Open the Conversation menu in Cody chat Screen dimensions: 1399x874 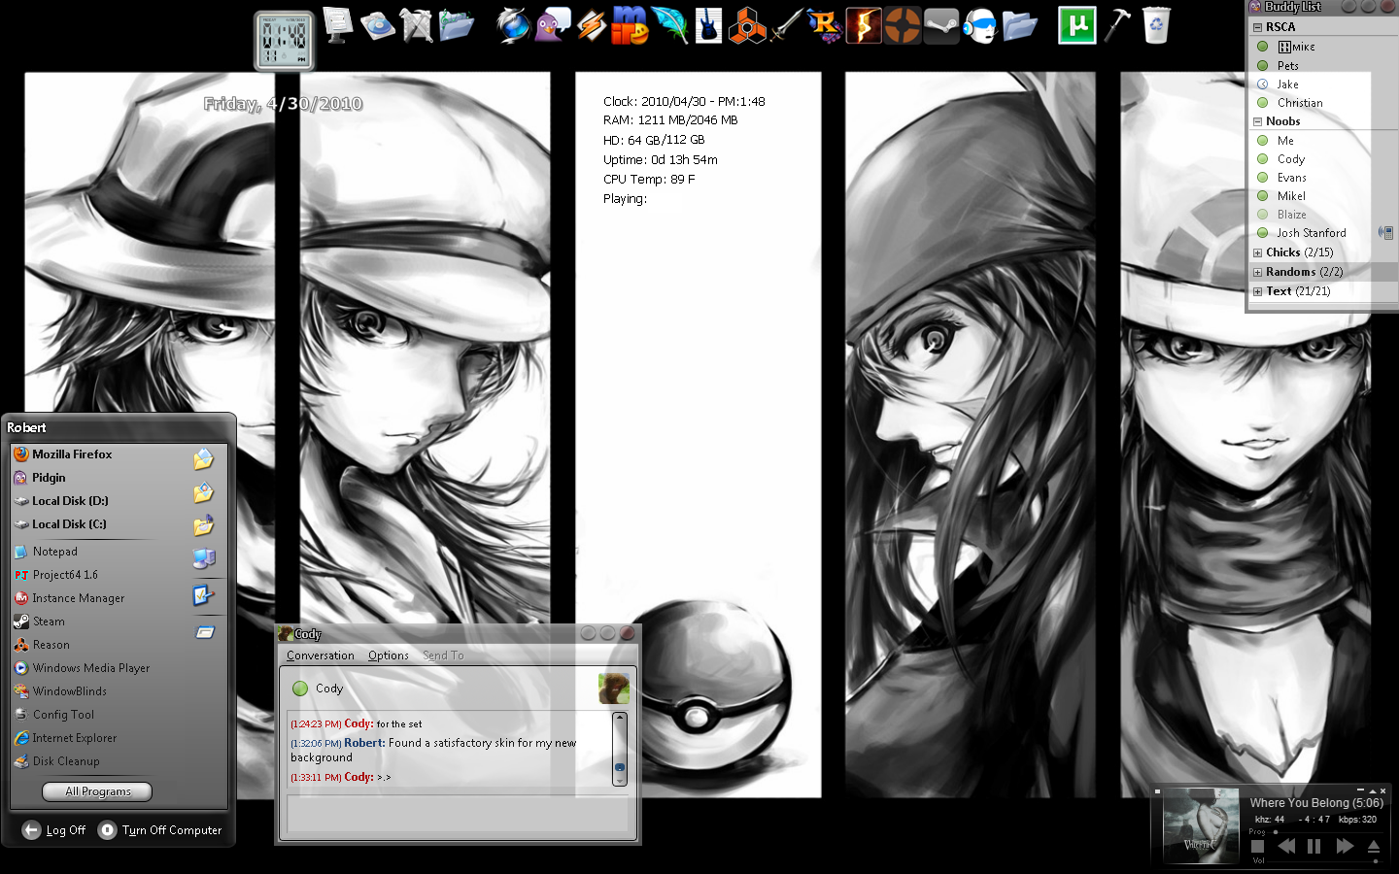tap(320, 655)
